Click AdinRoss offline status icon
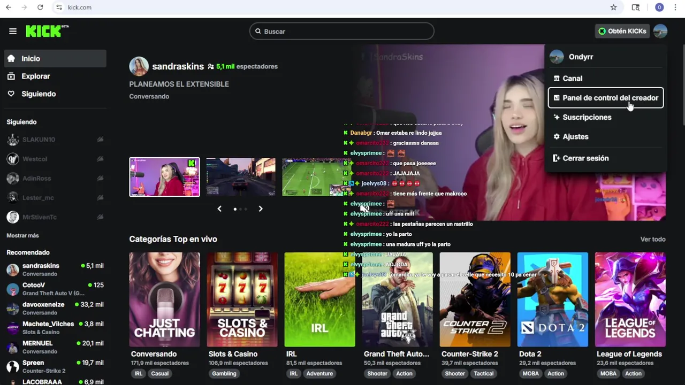The width and height of the screenshot is (685, 385). coord(100,178)
